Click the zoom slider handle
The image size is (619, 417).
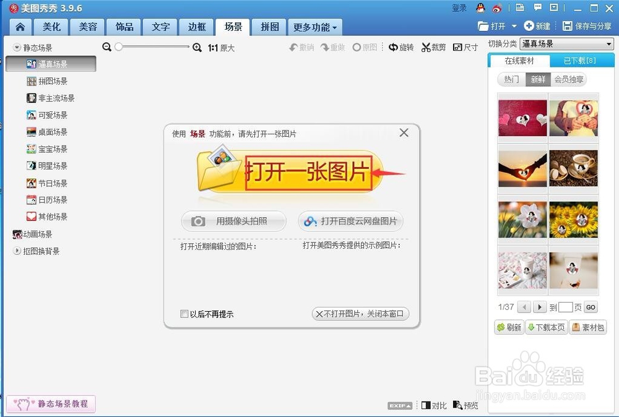118,47
